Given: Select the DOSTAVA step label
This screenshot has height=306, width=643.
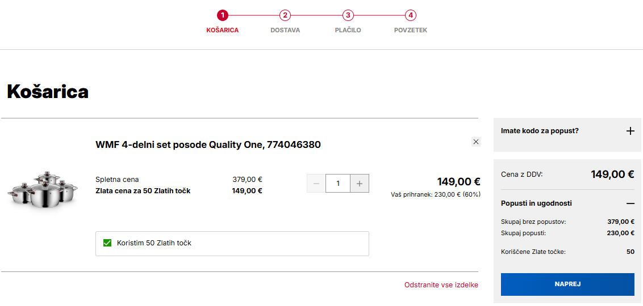Looking at the screenshot, I should pos(285,30).
